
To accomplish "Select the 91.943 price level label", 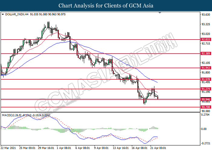I will click(x=206, y=68).
